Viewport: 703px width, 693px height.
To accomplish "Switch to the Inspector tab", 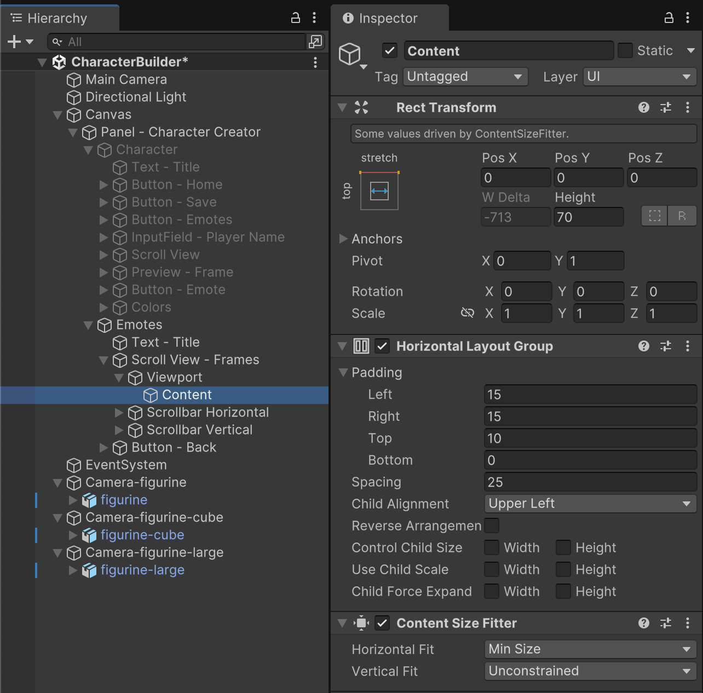I will (x=388, y=18).
